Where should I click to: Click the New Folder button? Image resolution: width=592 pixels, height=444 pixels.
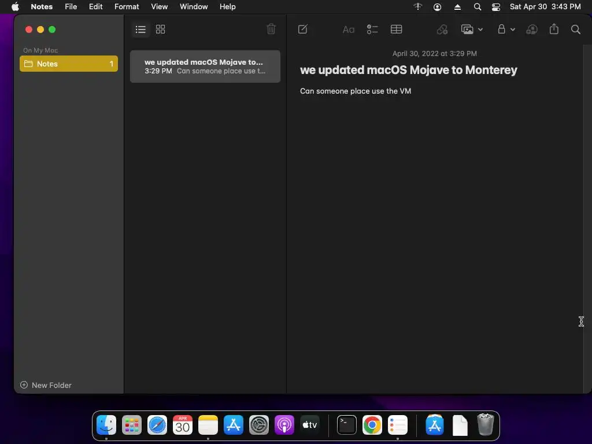click(46, 385)
